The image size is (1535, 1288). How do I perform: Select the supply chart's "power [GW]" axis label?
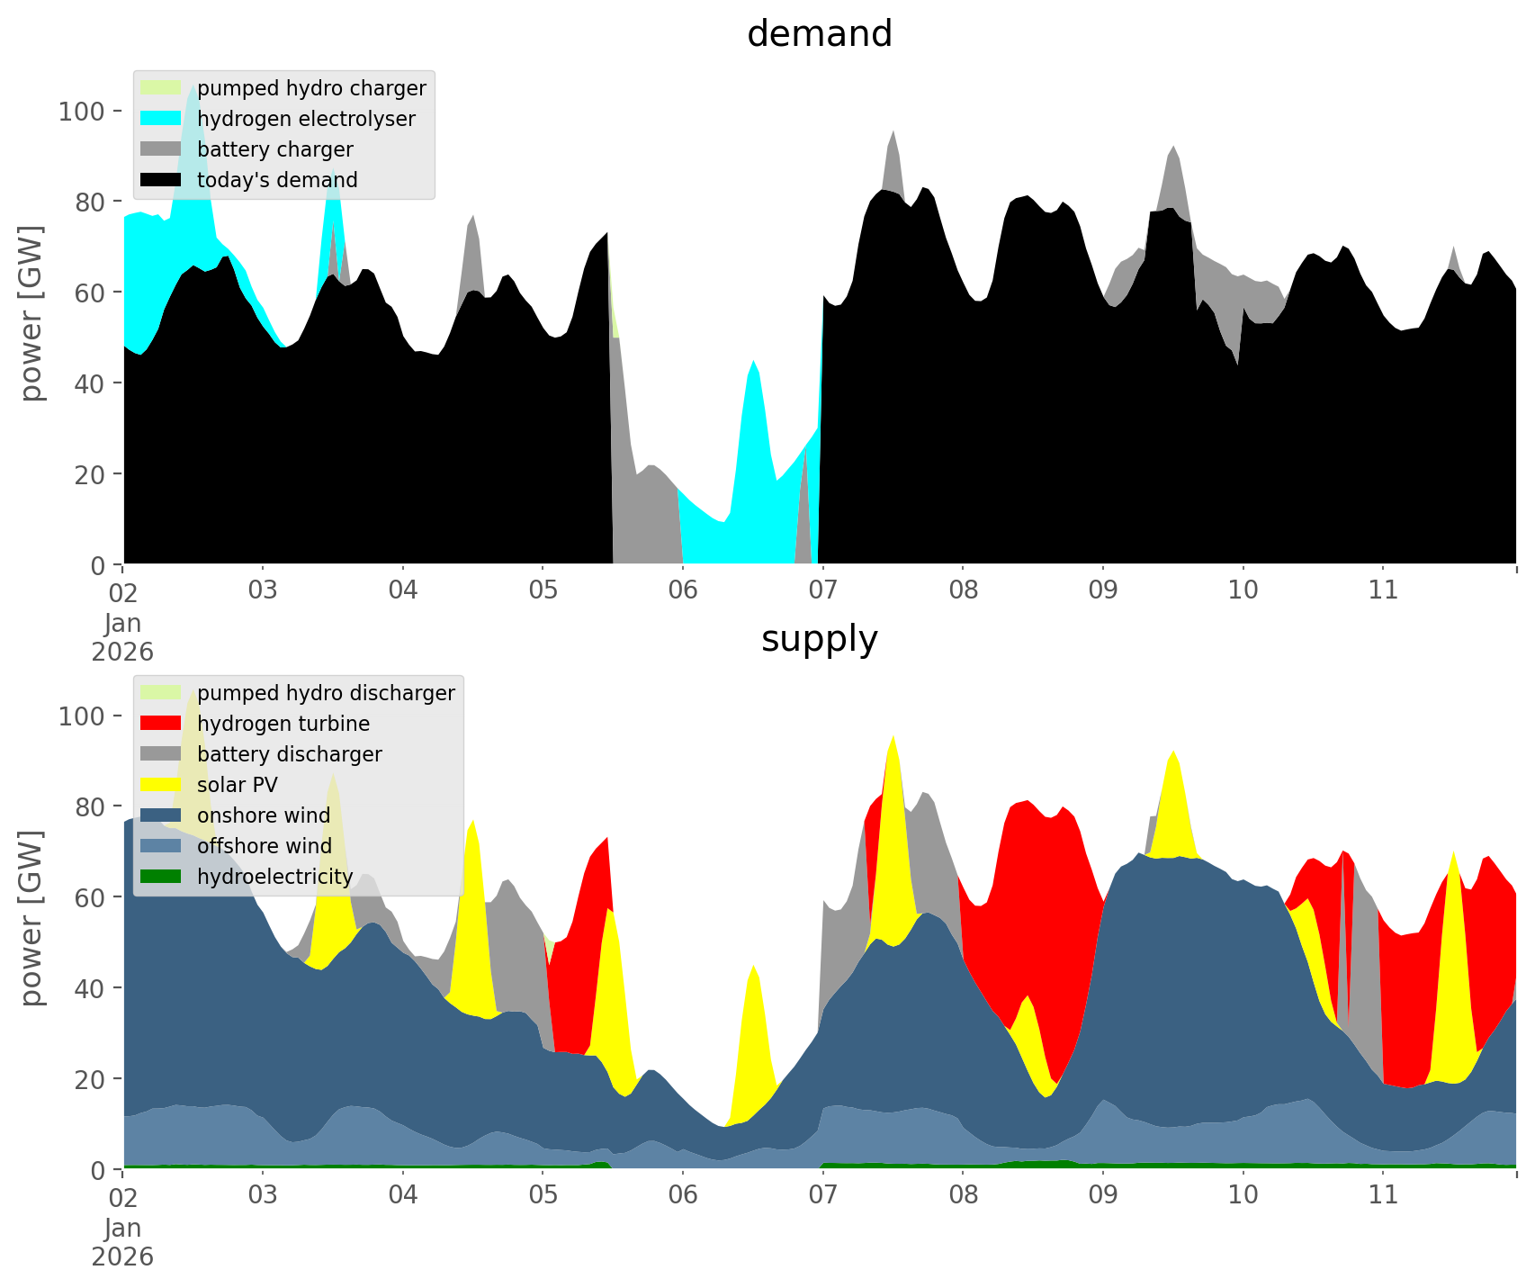(31, 918)
